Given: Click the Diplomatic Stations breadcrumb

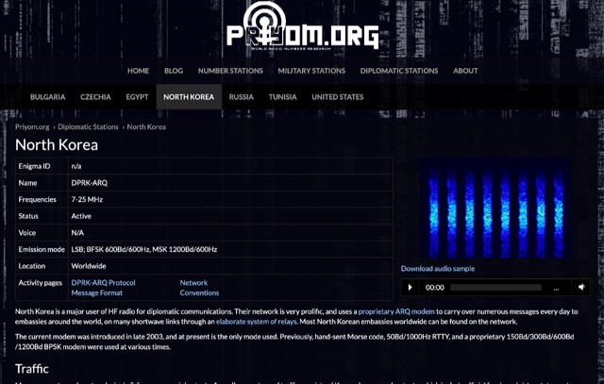Looking at the screenshot, I should (88, 126).
